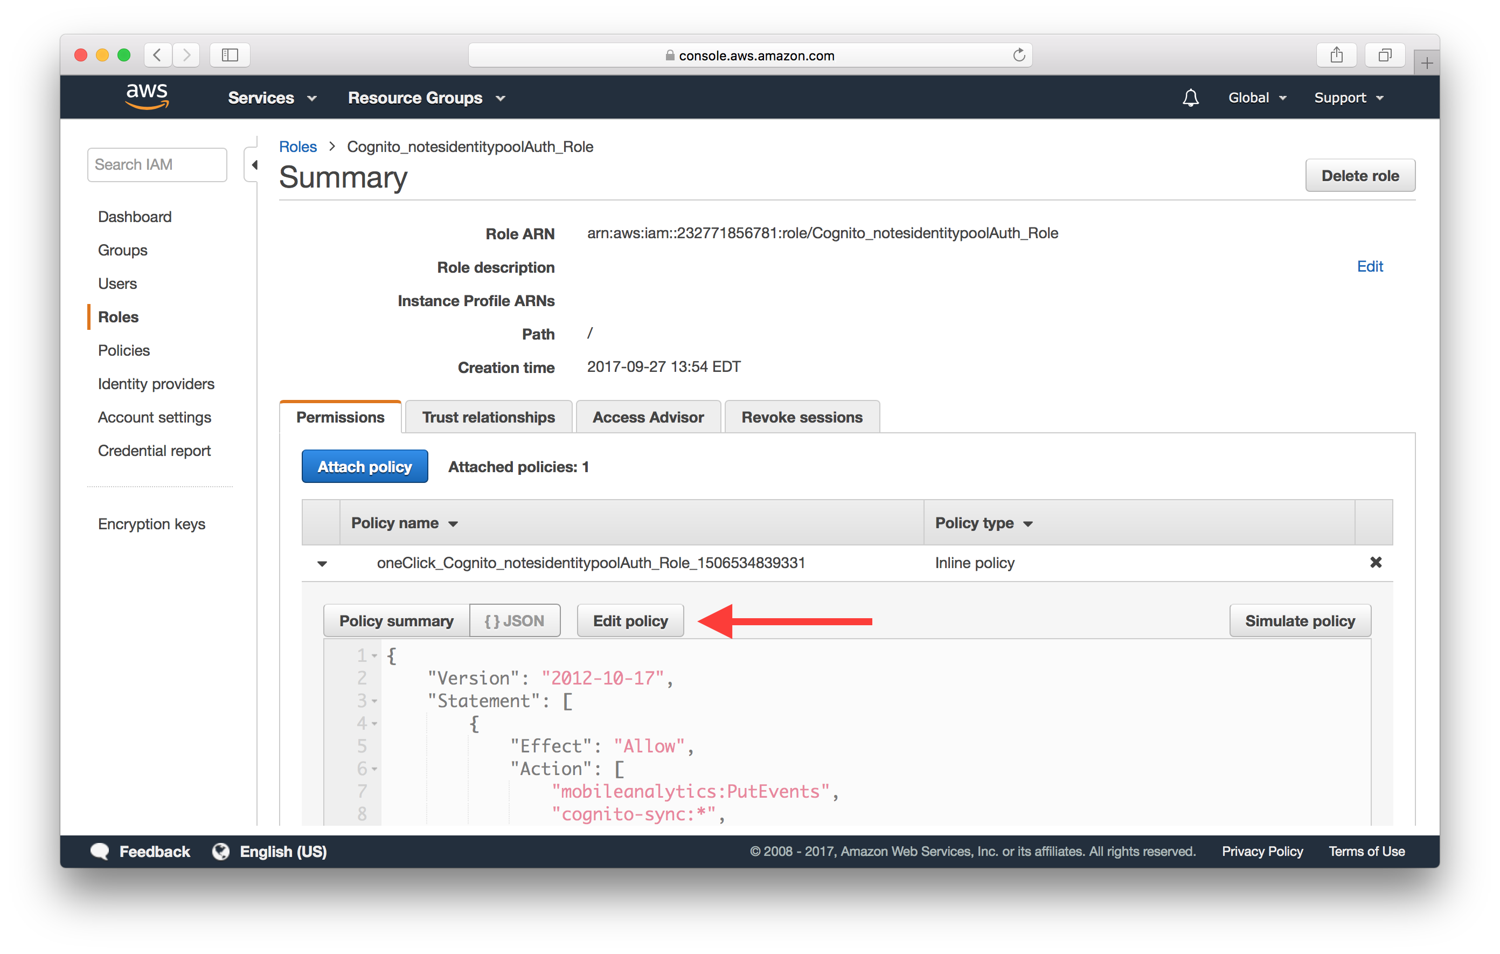
Task: Change language via English (US)
Action: [x=283, y=851]
